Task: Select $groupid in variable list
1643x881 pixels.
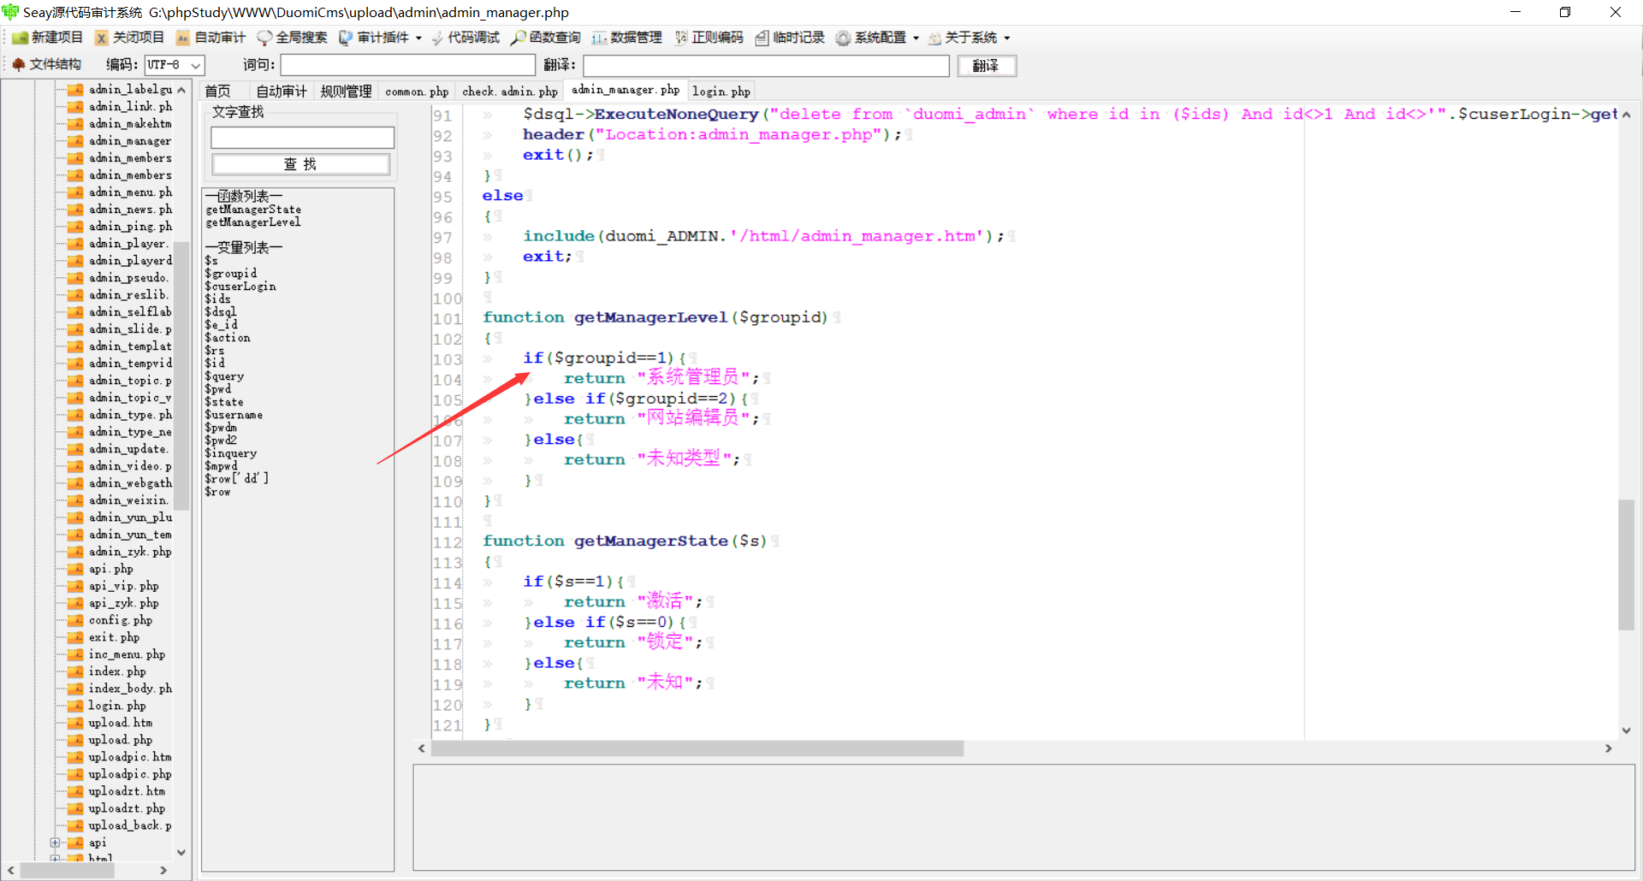Action: [x=231, y=274]
